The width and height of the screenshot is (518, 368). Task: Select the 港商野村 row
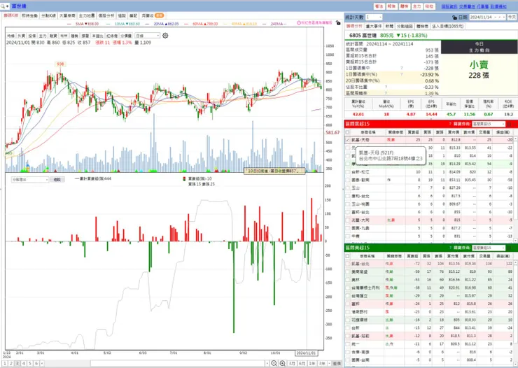click(x=429, y=312)
